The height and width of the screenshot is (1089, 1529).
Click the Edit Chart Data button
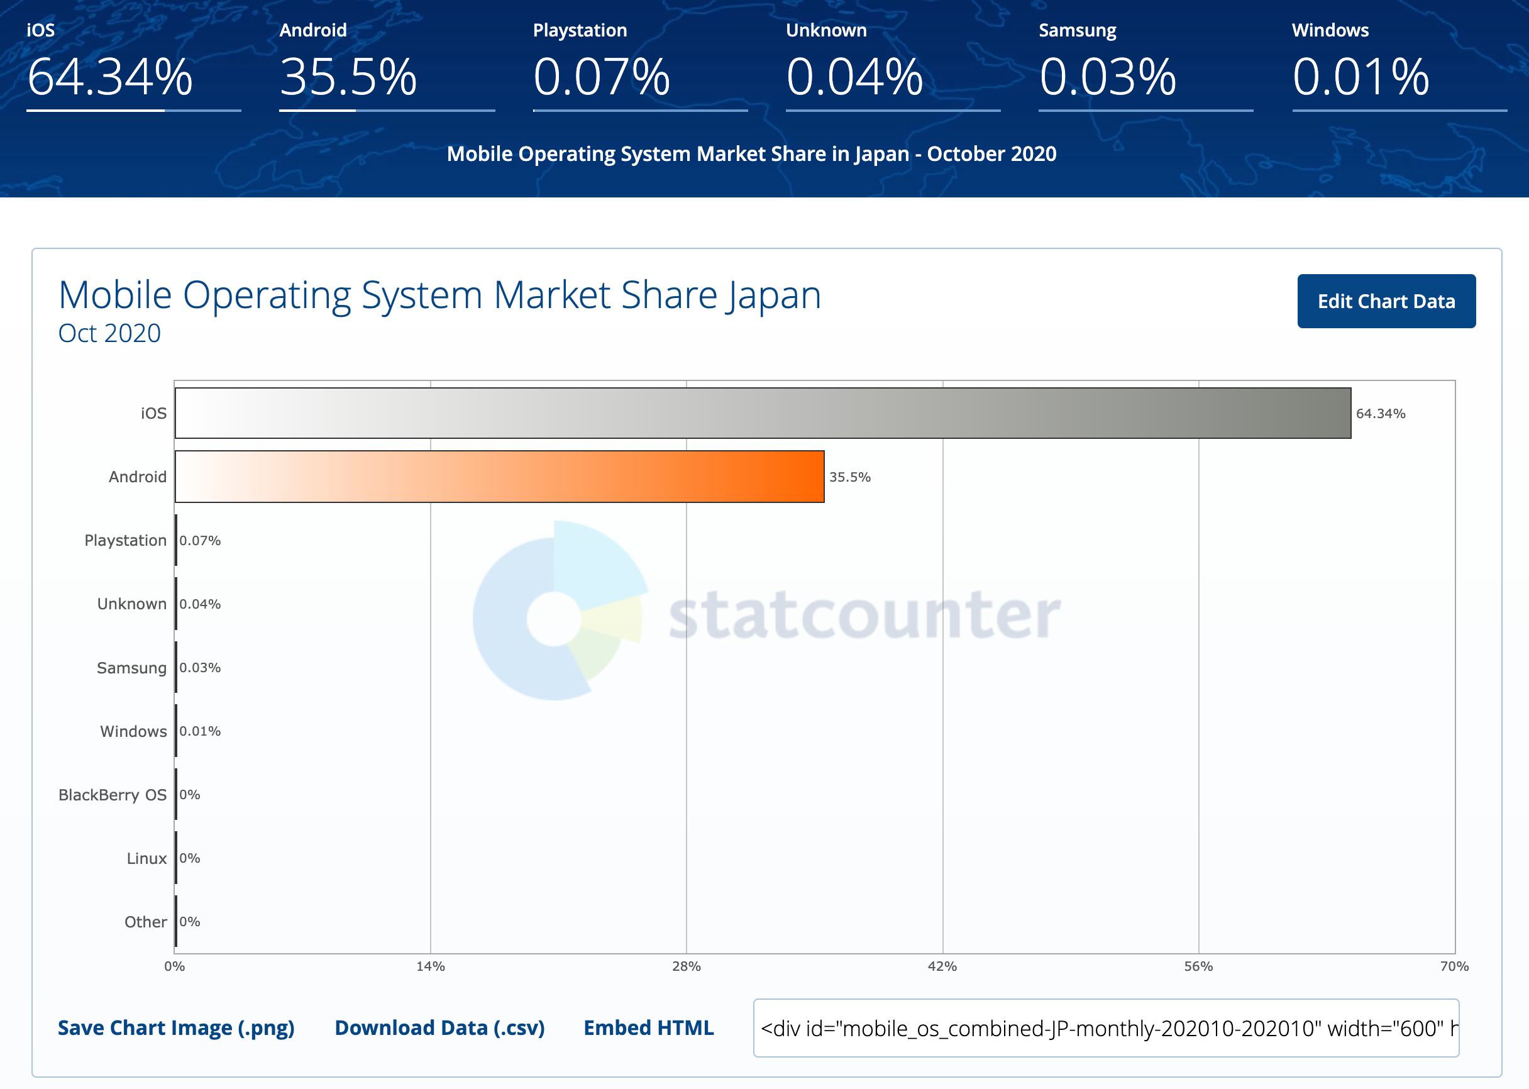[x=1386, y=301]
